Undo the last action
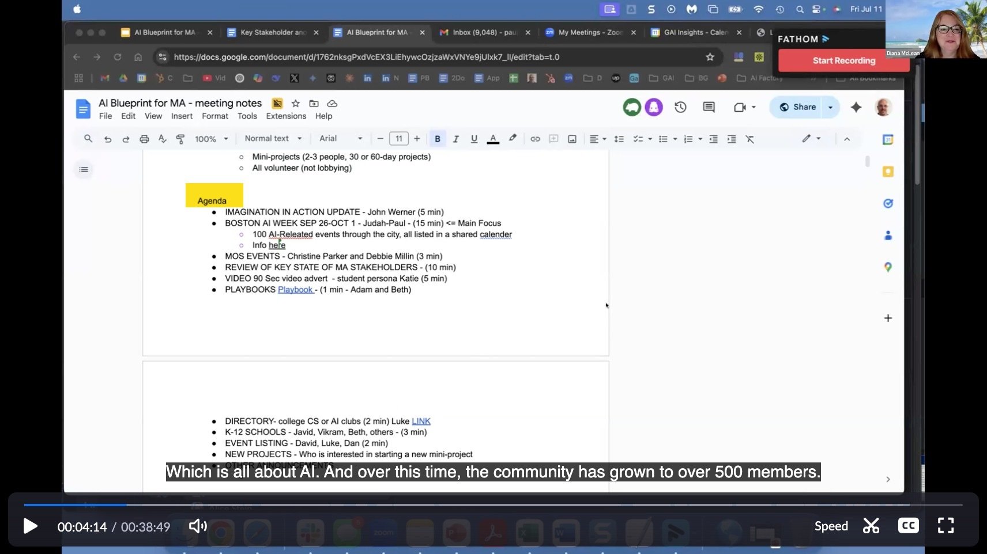The height and width of the screenshot is (554, 987). 107,139
